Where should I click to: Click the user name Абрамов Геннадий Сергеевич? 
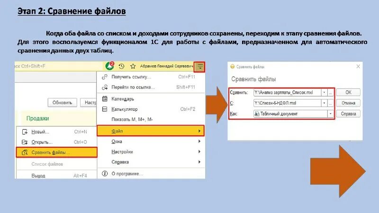(x=167, y=66)
